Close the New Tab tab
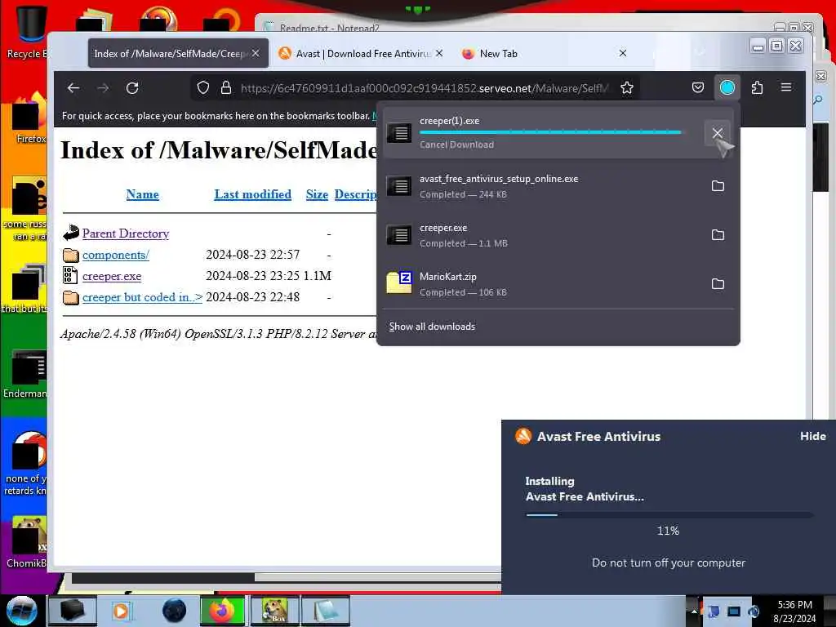836x627 pixels. 623,53
